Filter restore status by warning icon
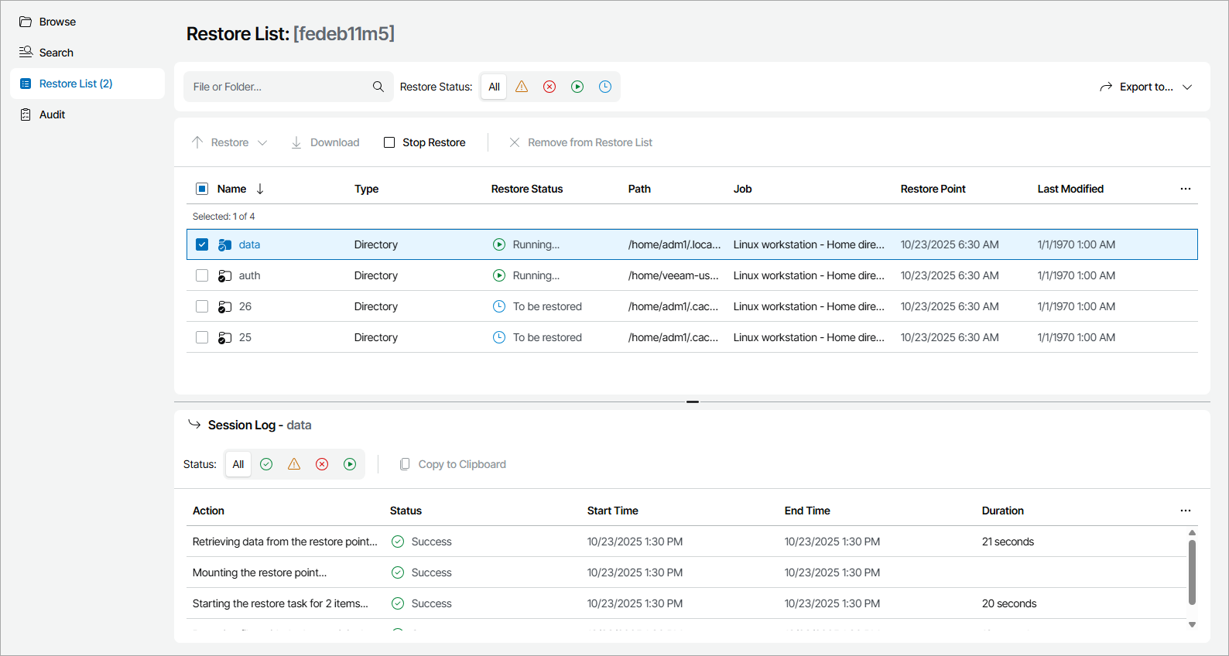 point(522,87)
